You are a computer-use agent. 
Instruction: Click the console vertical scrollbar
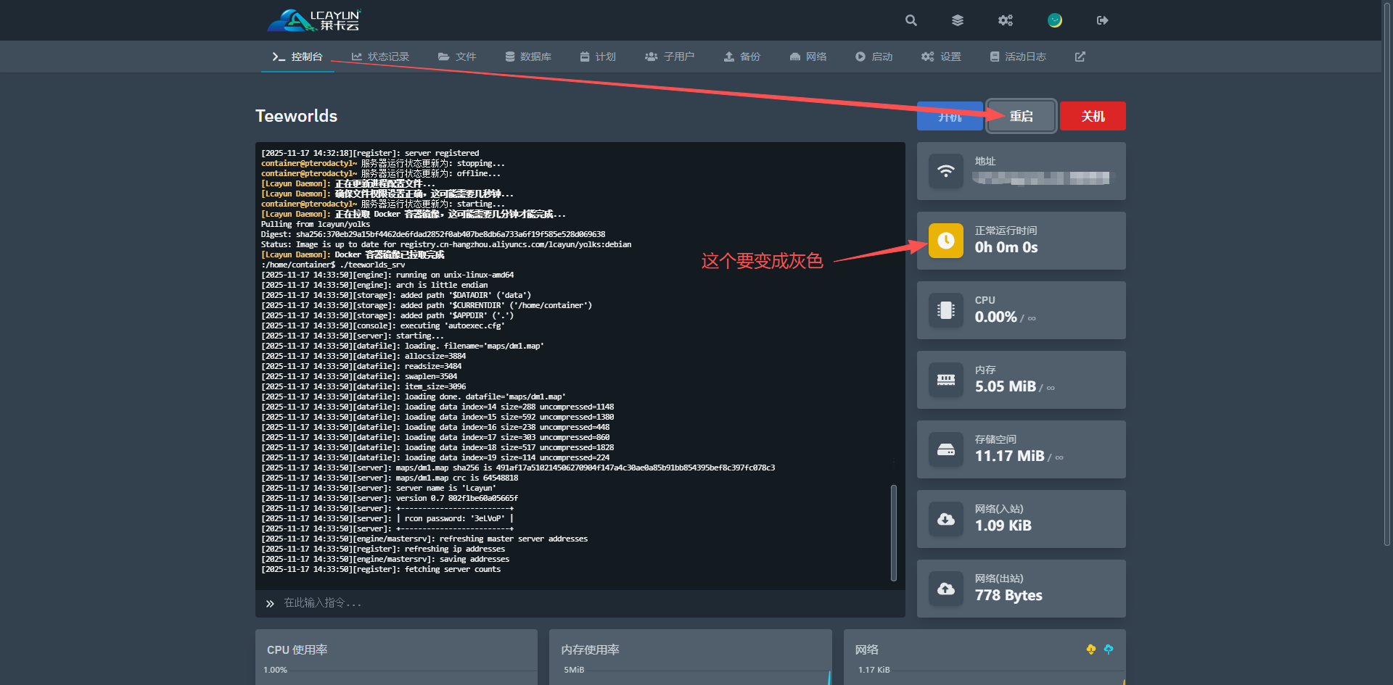click(x=894, y=532)
